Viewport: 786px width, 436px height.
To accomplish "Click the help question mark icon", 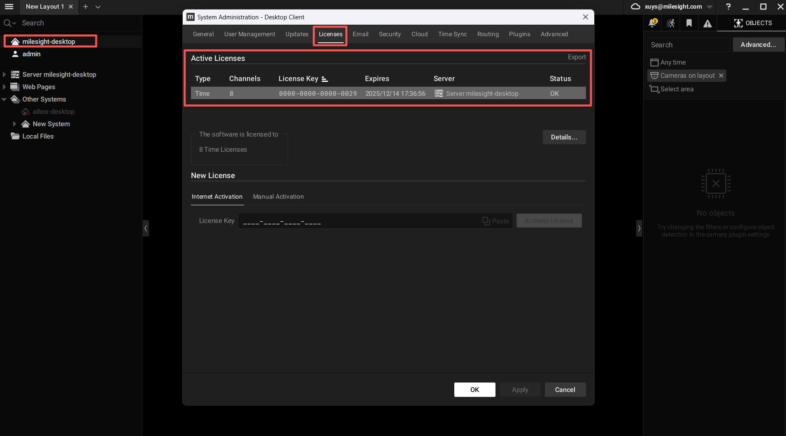I will [x=728, y=7].
